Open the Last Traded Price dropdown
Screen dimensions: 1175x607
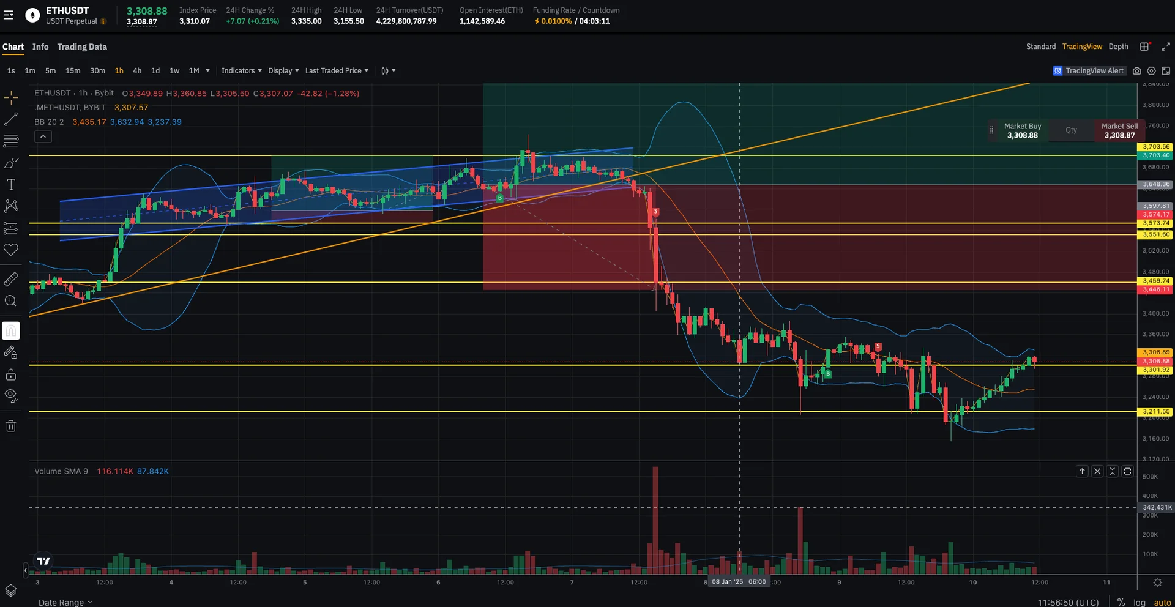pos(337,71)
